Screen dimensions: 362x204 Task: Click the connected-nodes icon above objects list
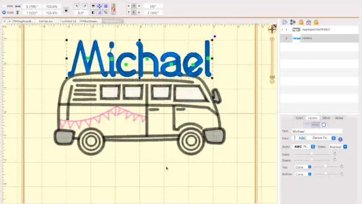click(293, 22)
